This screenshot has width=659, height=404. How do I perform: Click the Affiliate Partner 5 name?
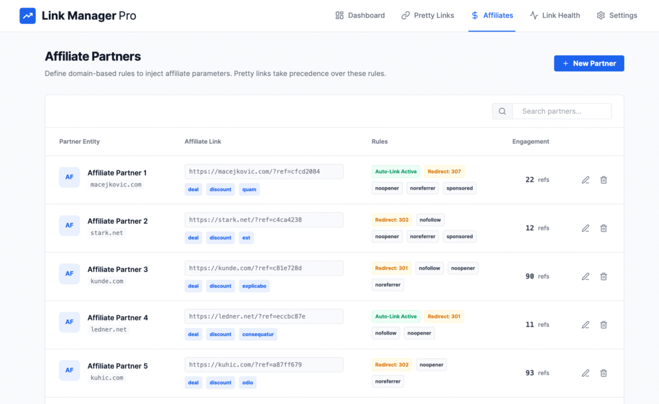pyautogui.click(x=118, y=366)
